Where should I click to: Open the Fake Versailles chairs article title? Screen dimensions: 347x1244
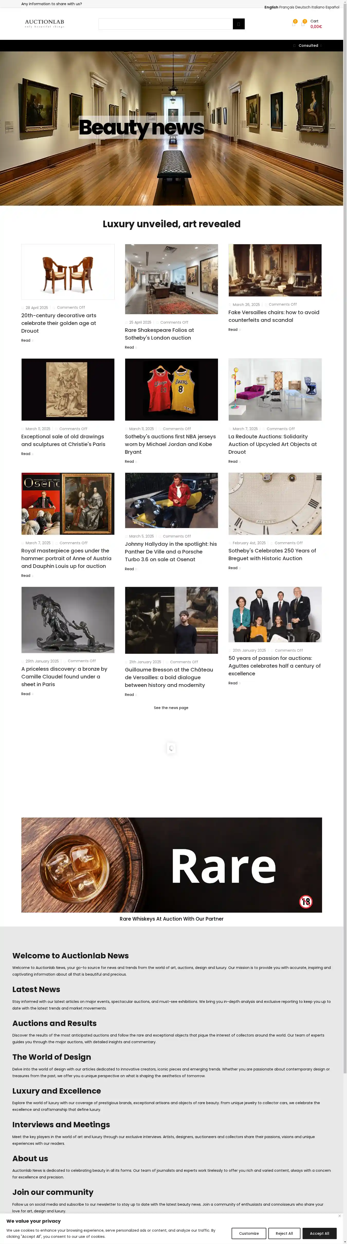click(274, 316)
